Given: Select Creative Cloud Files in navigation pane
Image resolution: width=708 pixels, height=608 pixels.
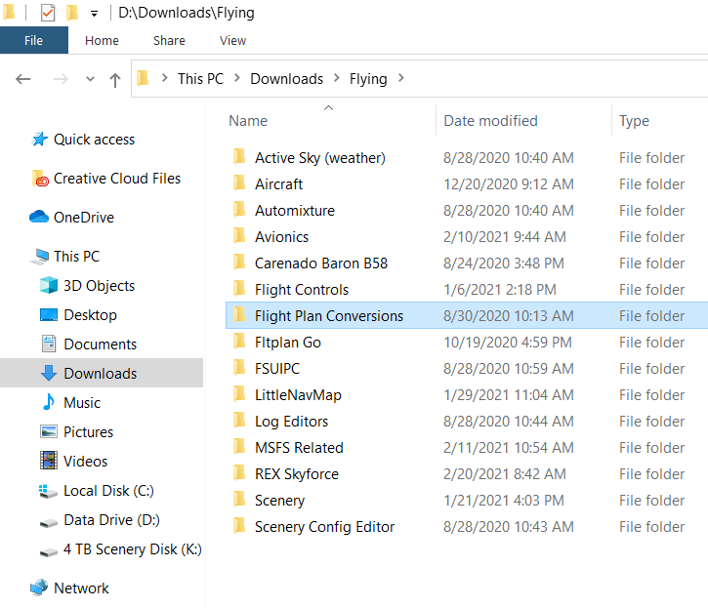Looking at the screenshot, I should (117, 179).
